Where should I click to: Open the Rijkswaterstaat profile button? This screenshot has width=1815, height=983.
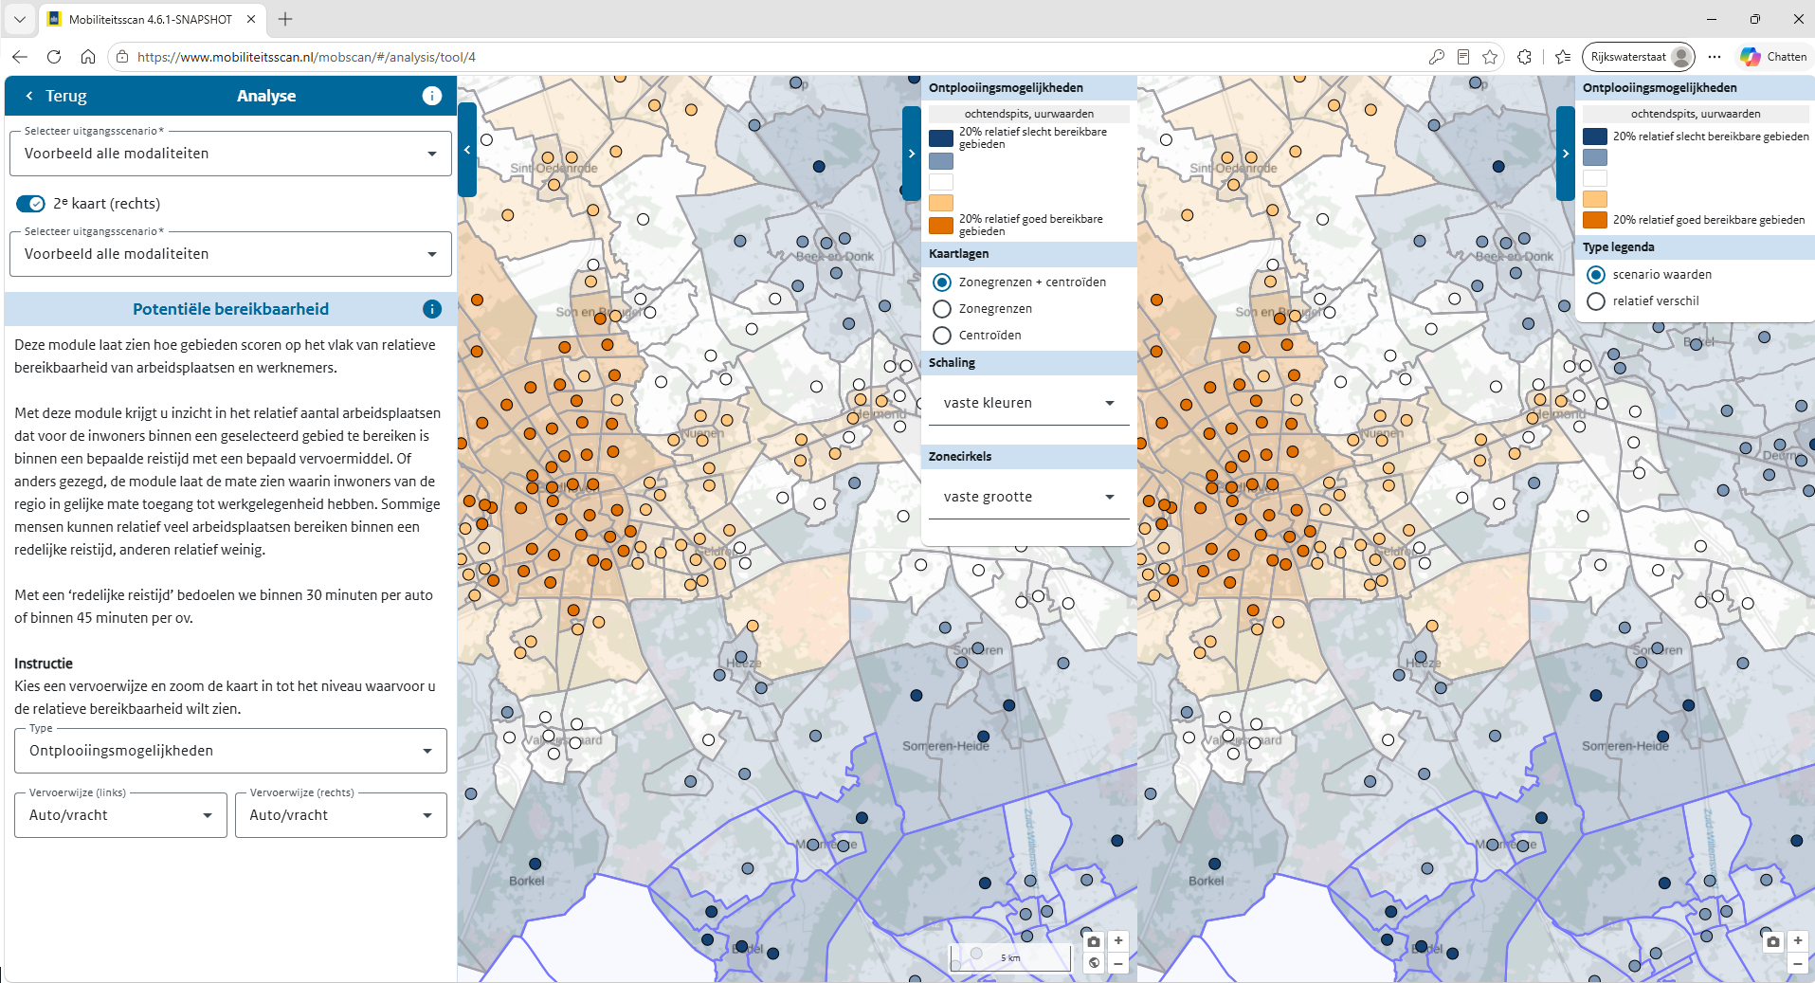click(x=1639, y=57)
